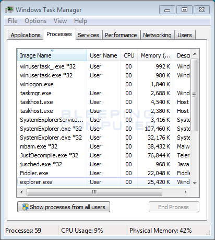Click the 992 K memory value
The height and width of the screenshot is (240, 215).
click(163, 66)
